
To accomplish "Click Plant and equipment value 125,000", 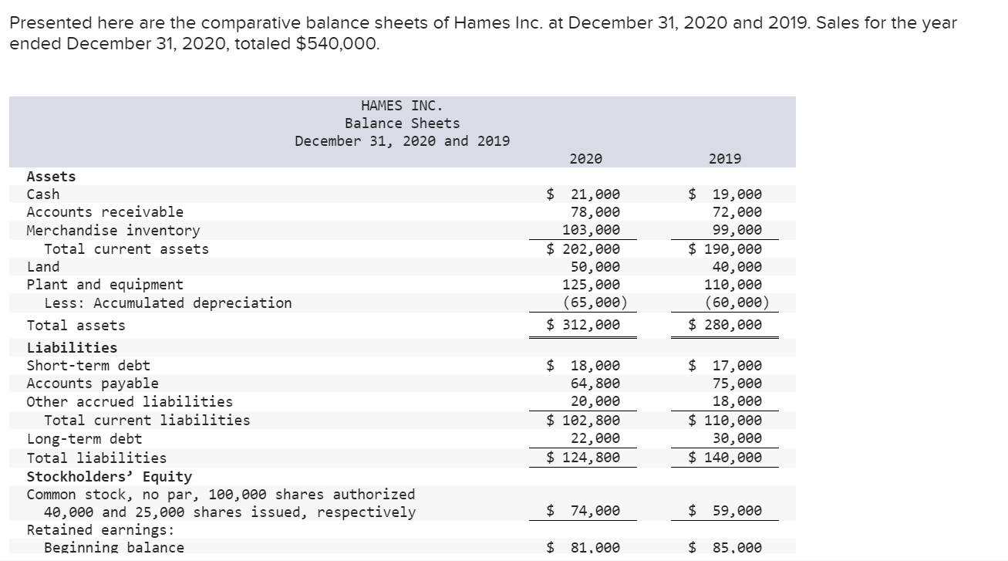I will point(591,285).
